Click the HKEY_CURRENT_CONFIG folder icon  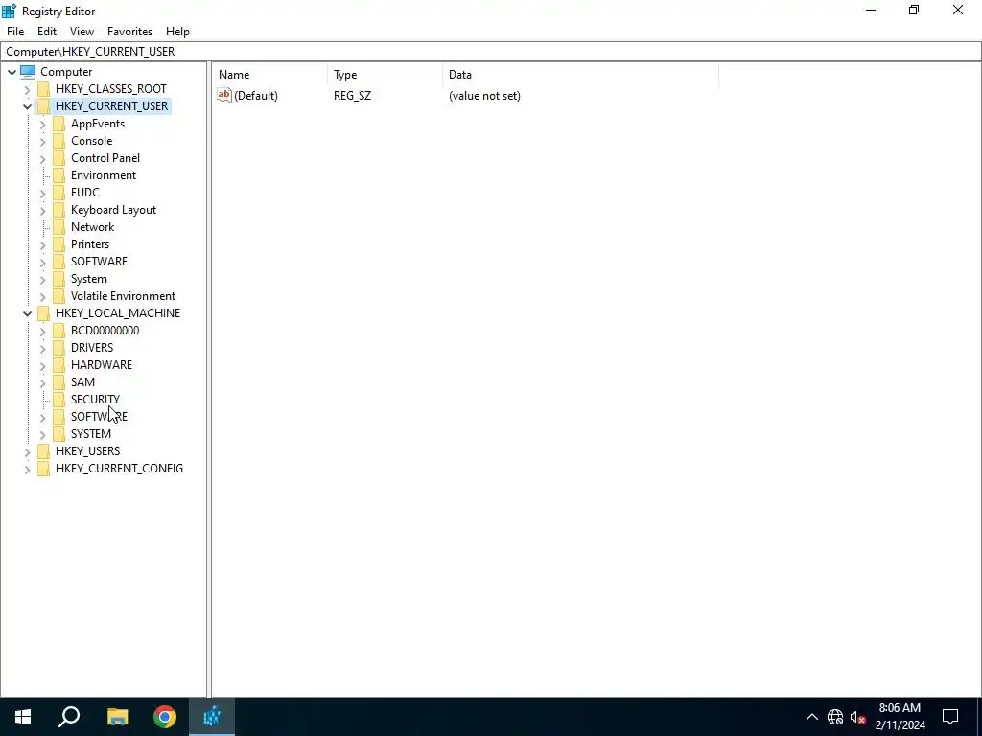coord(43,468)
